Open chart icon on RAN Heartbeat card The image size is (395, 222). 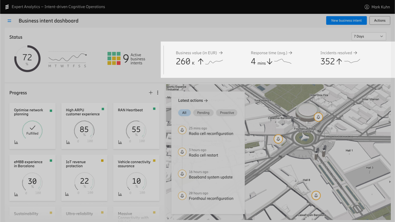(120, 142)
